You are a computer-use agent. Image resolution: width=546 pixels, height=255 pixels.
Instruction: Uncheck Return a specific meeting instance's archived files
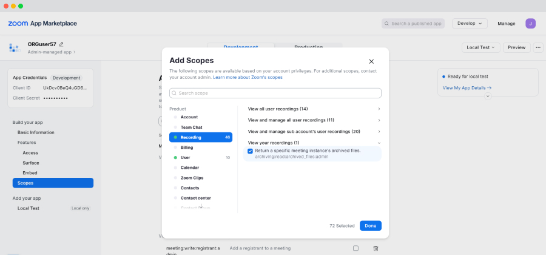coord(250,151)
